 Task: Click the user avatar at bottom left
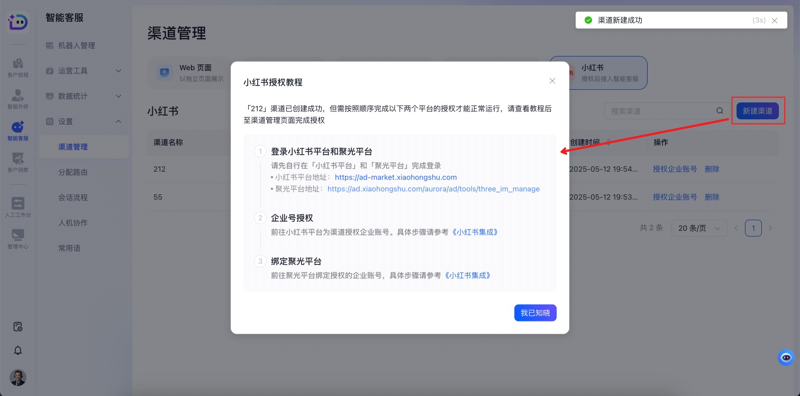[18, 377]
